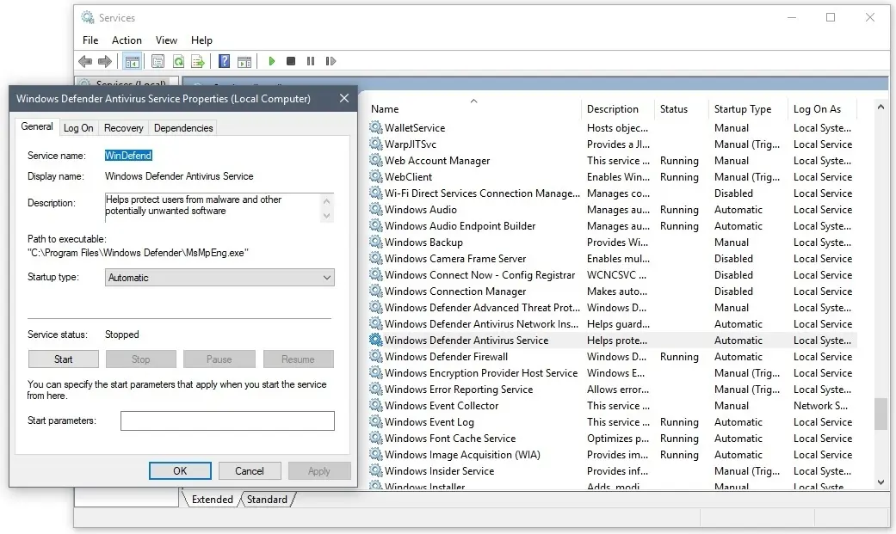Viewport: 896px width, 534px height.
Task: Click the Pause Service toolbar icon
Action: pyautogui.click(x=310, y=61)
